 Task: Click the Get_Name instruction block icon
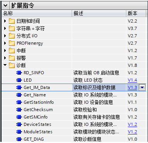pyautogui.click(x=19, y=95)
